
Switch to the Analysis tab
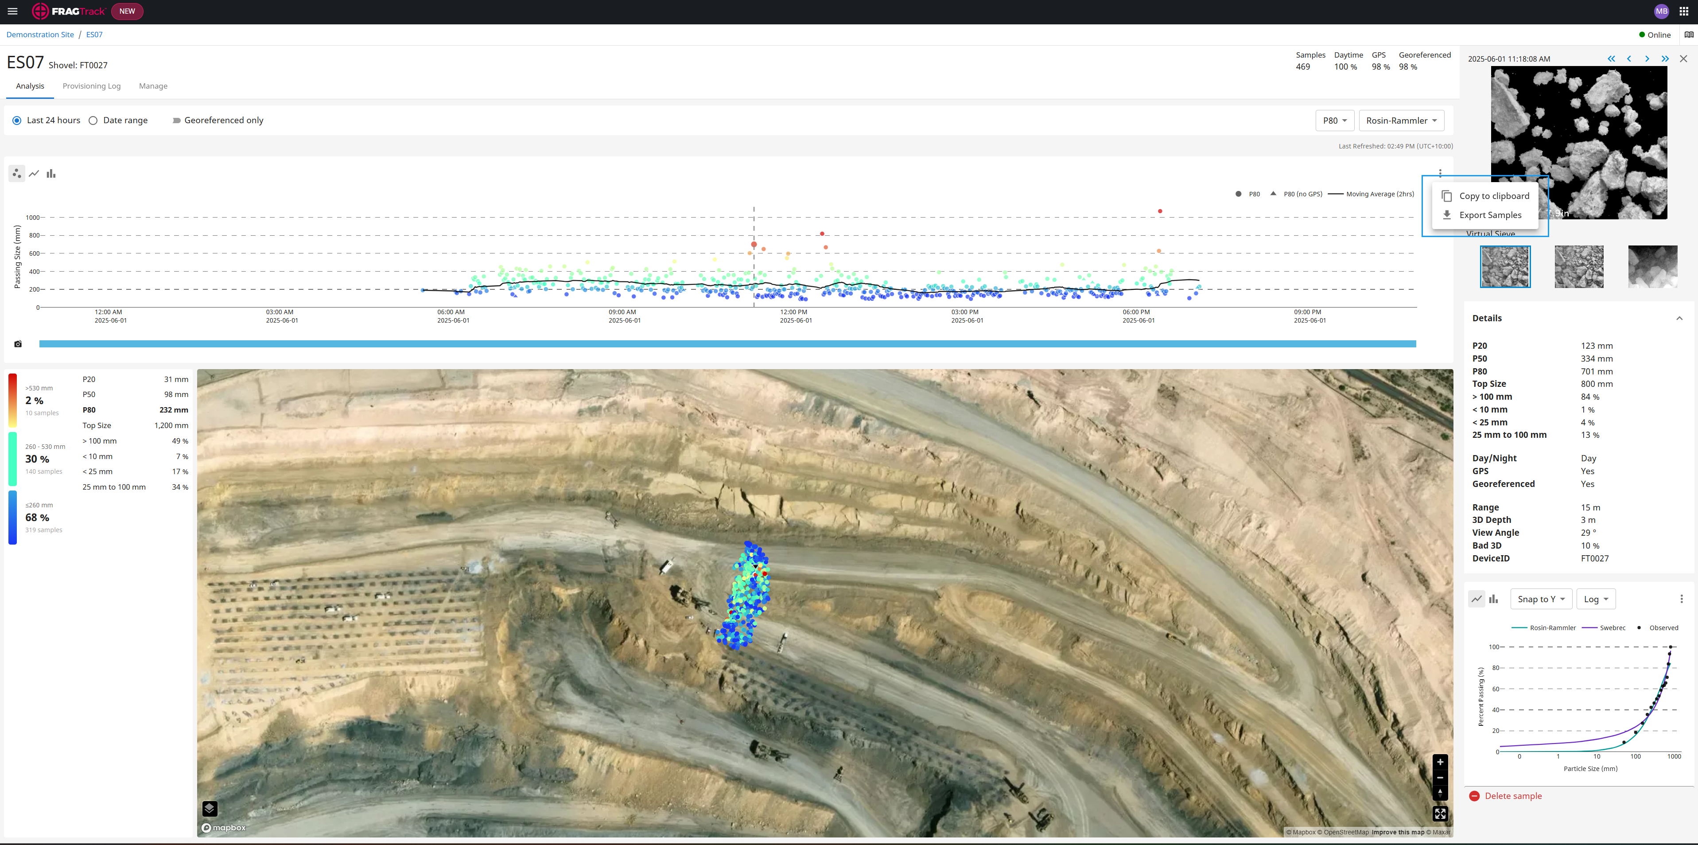(x=30, y=86)
